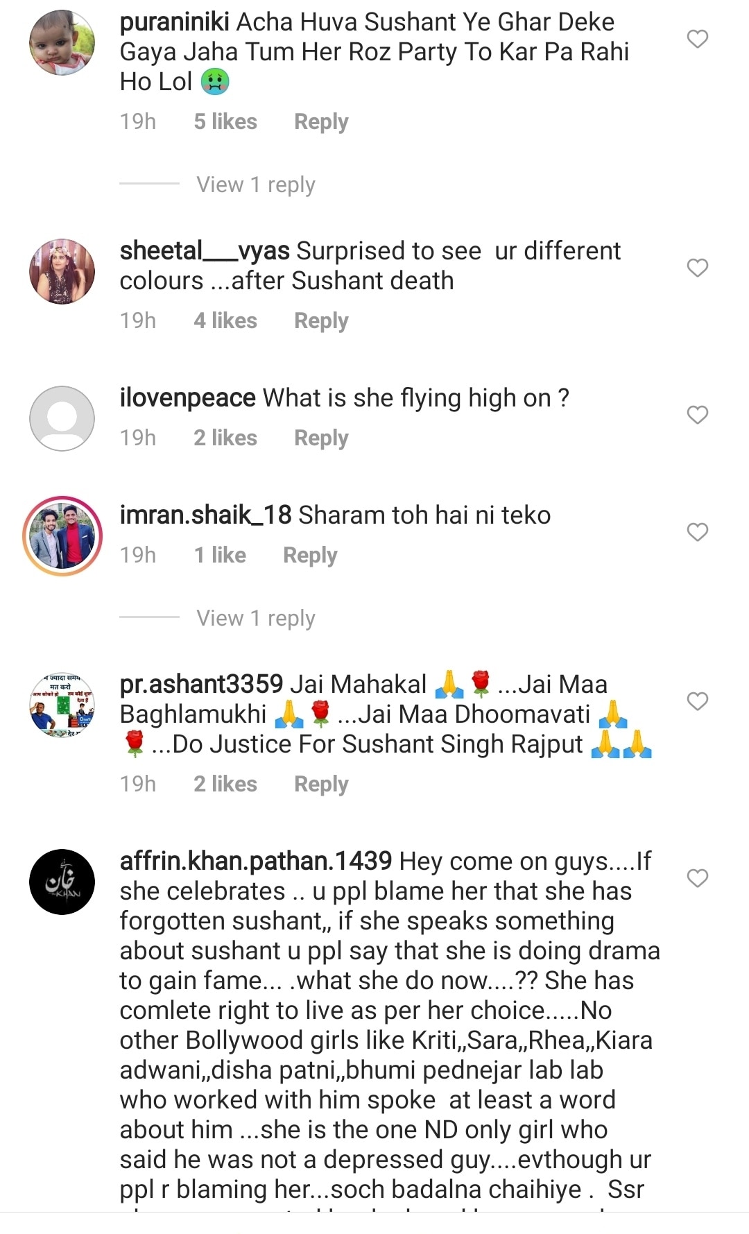Open affrin.khan.pathan.1439 black avatar
The image size is (749, 1234).
click(x=62, y=882)
